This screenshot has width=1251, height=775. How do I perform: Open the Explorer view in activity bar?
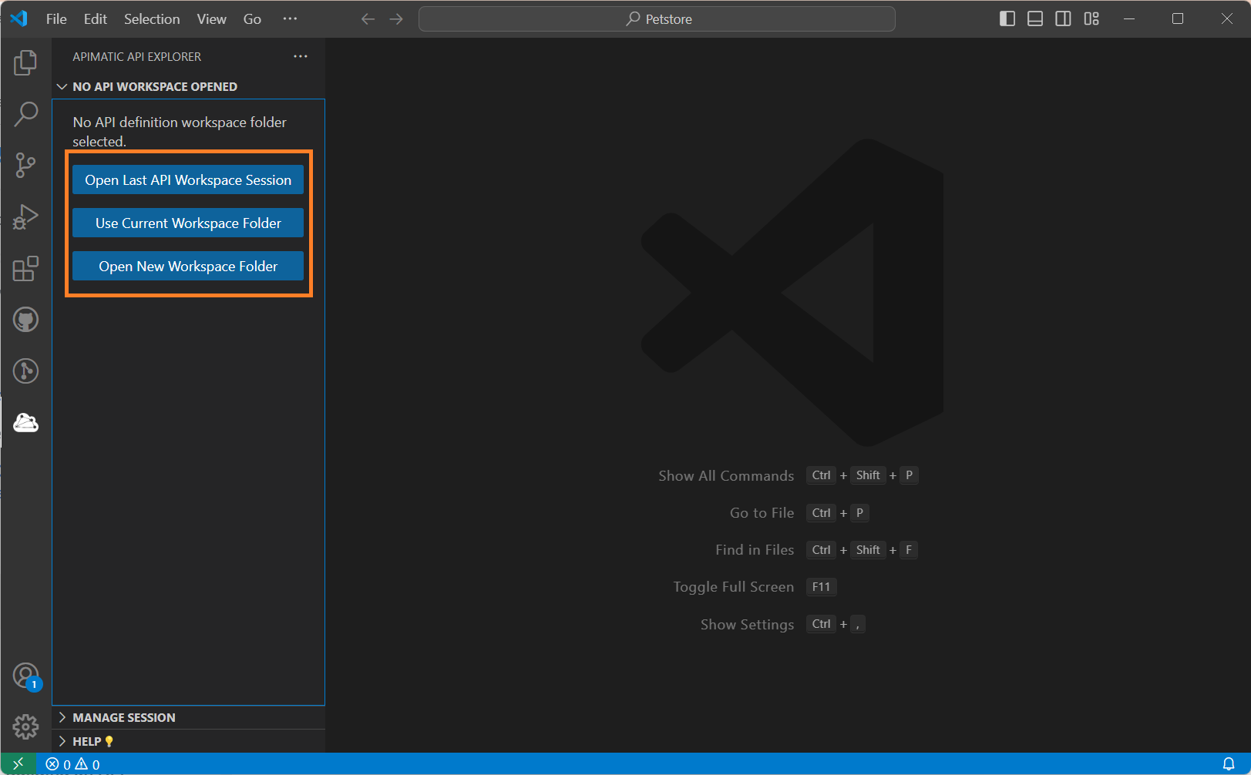25,63
